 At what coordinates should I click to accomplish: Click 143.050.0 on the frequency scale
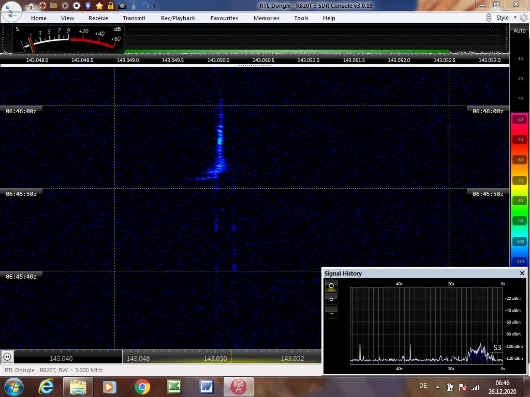[218, 60]
